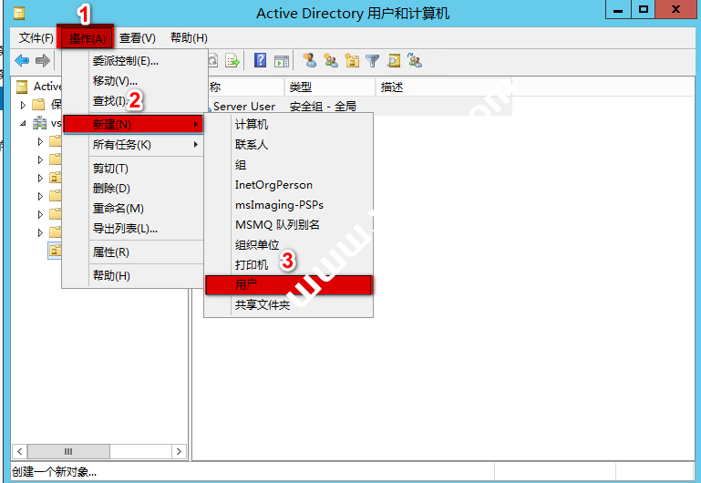This screenshot has height=483, width=701.
Task: Select the vs domain node icon
Action: pyautogui.click(x=40, y=123)
